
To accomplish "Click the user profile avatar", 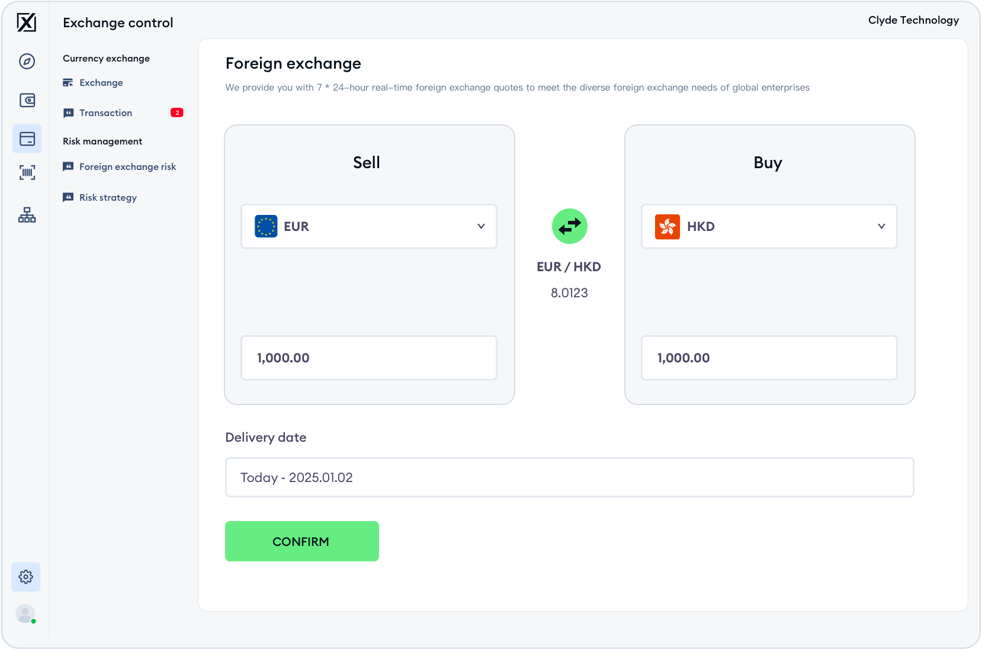I will pos(25,613).
